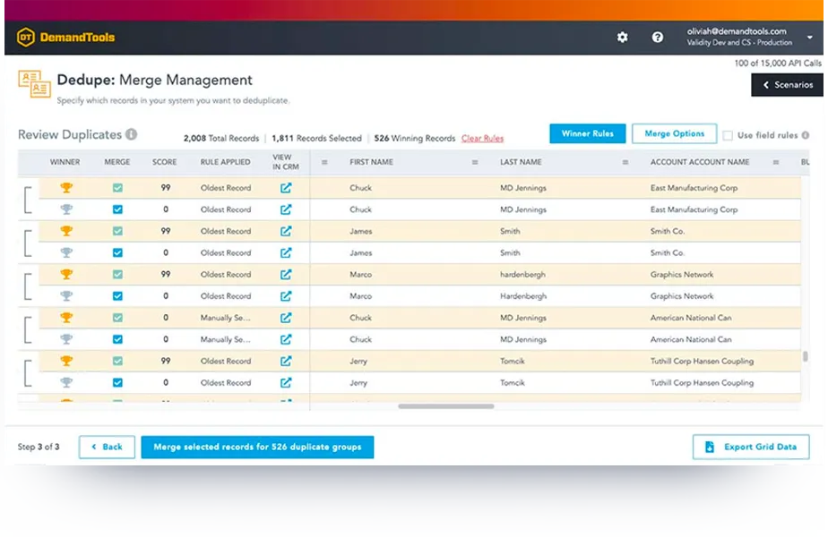Open Merge Options
Viewport: 828px width, 537px height.
[675, 133]
